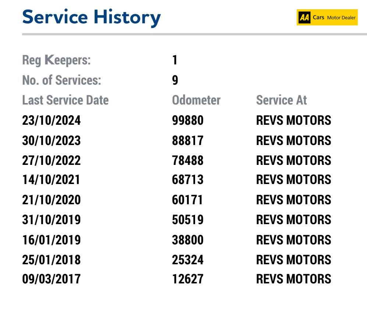Click the 68713 odometer reading
Viewport: 367px width, 325px height.
(x=188, y=180)
